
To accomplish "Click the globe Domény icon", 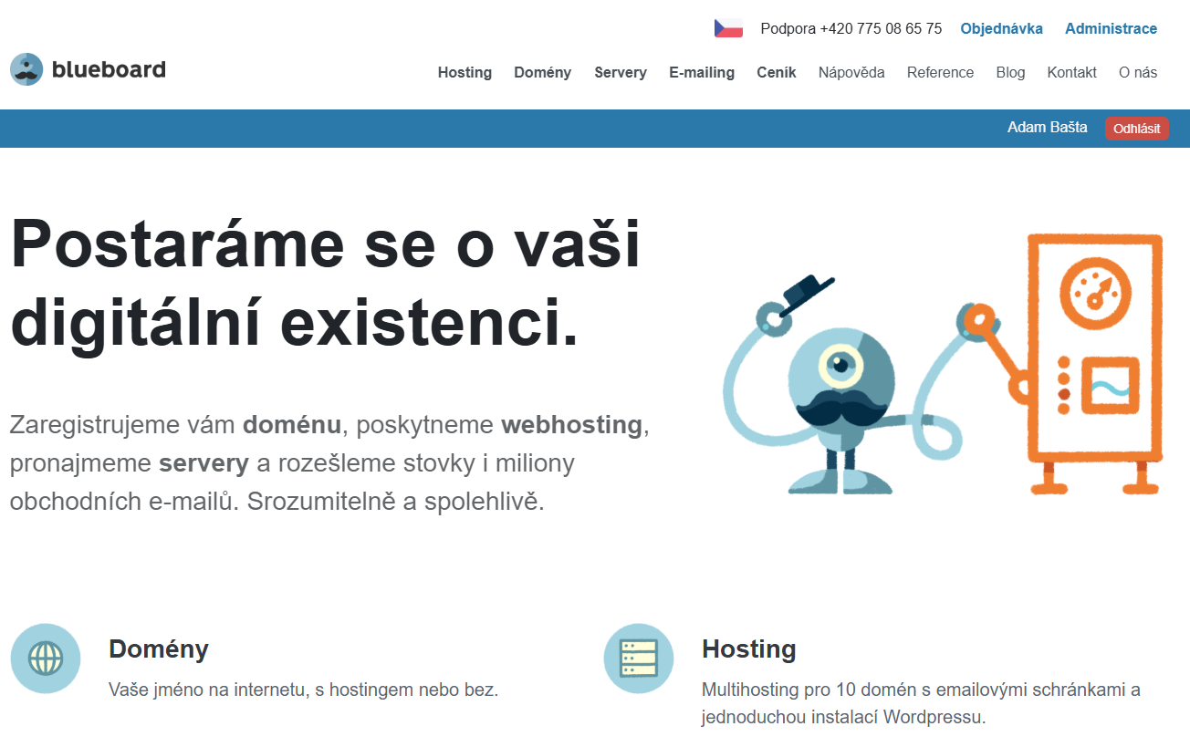I will pyautogui.click(x=46, y=658).
